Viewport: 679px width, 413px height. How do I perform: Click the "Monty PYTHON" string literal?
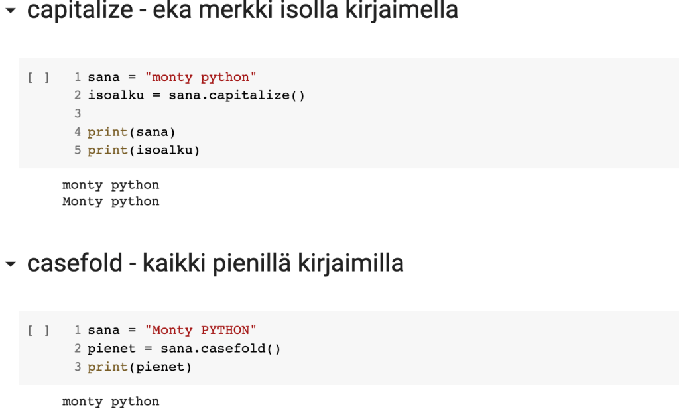coord(200,331)
